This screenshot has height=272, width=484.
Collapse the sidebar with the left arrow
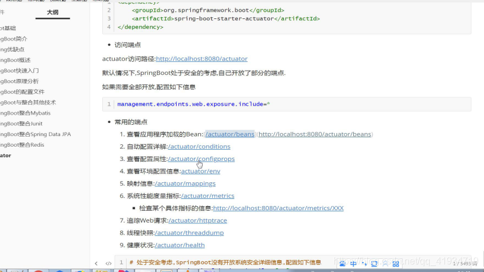pyautogui.click(x=96, y=263)
